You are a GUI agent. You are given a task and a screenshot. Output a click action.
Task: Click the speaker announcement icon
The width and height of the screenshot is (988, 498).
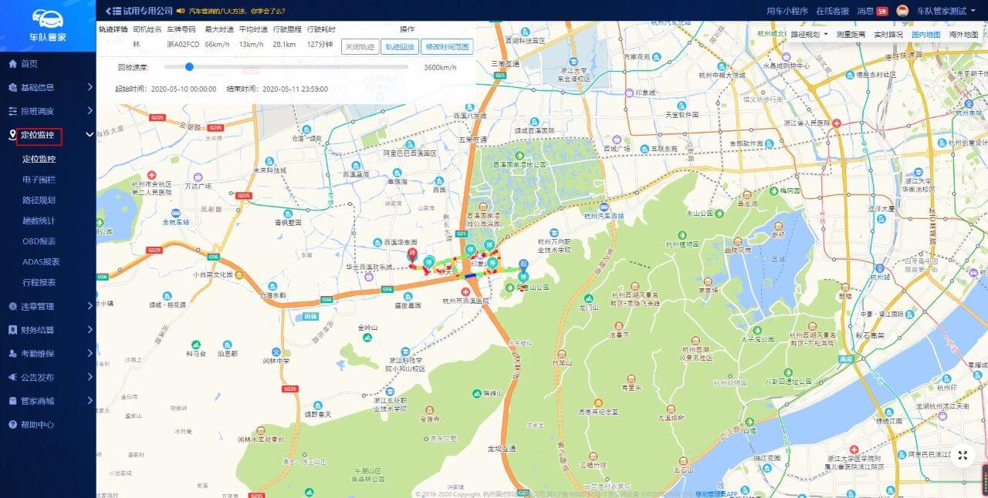coord(181,11)
